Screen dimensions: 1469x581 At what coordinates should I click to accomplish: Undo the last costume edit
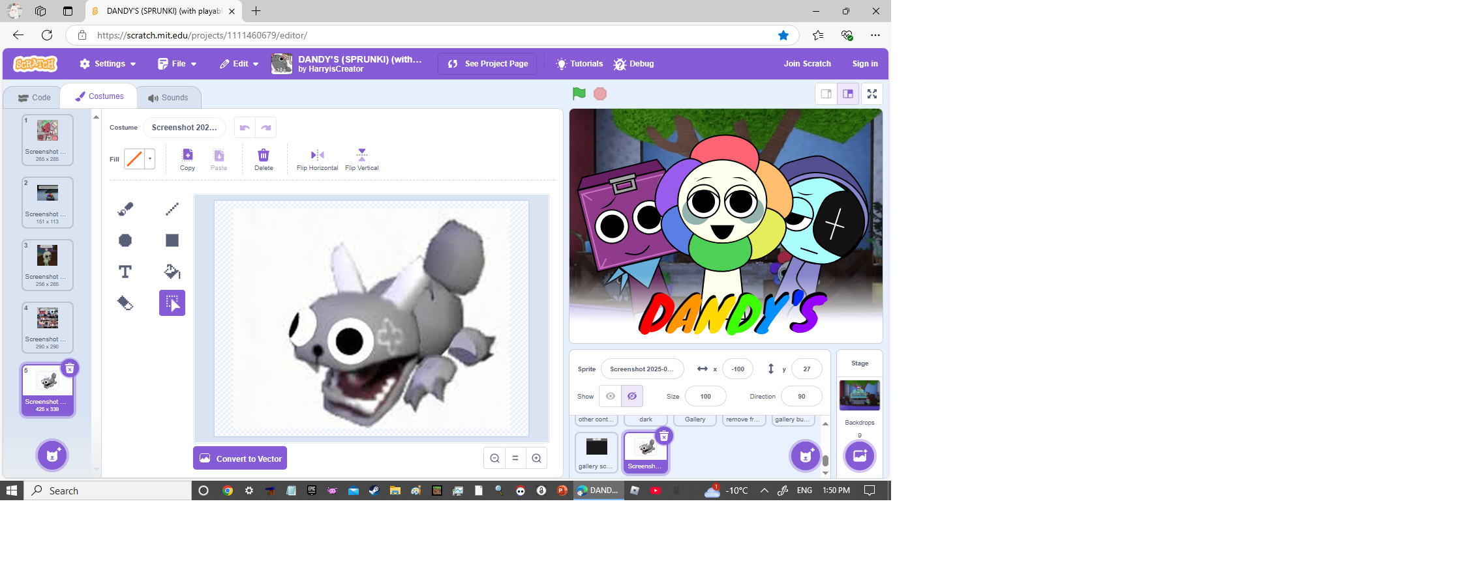(x=245, y=128)
